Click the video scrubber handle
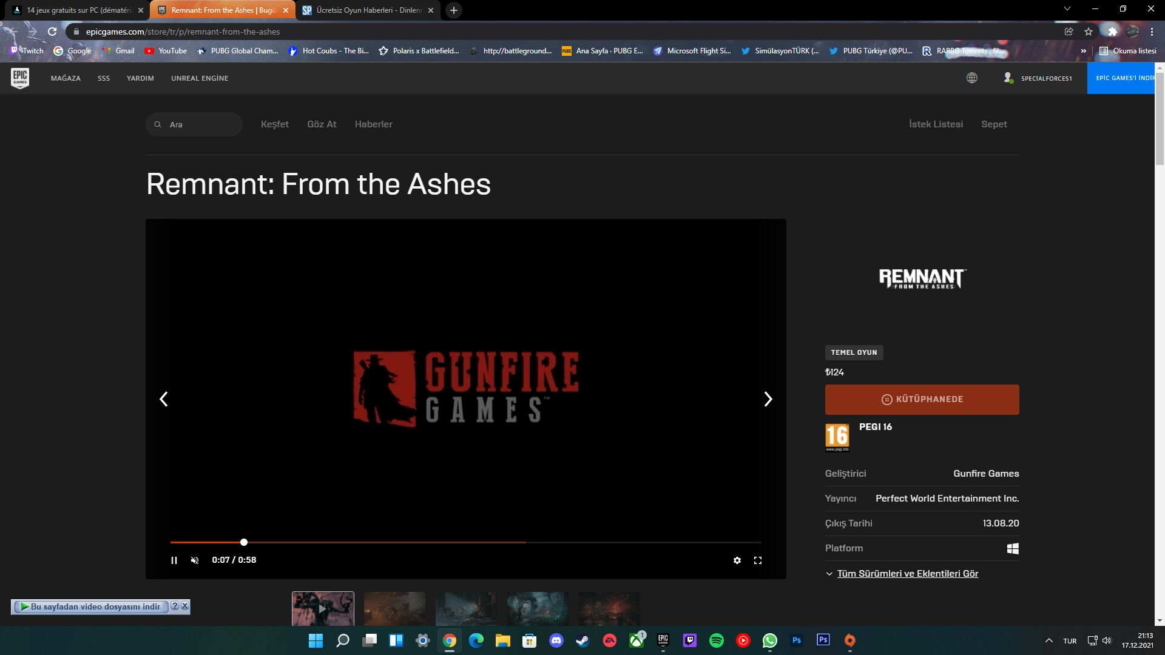This screenshot has width=1165, height=655. pos(244,542)
